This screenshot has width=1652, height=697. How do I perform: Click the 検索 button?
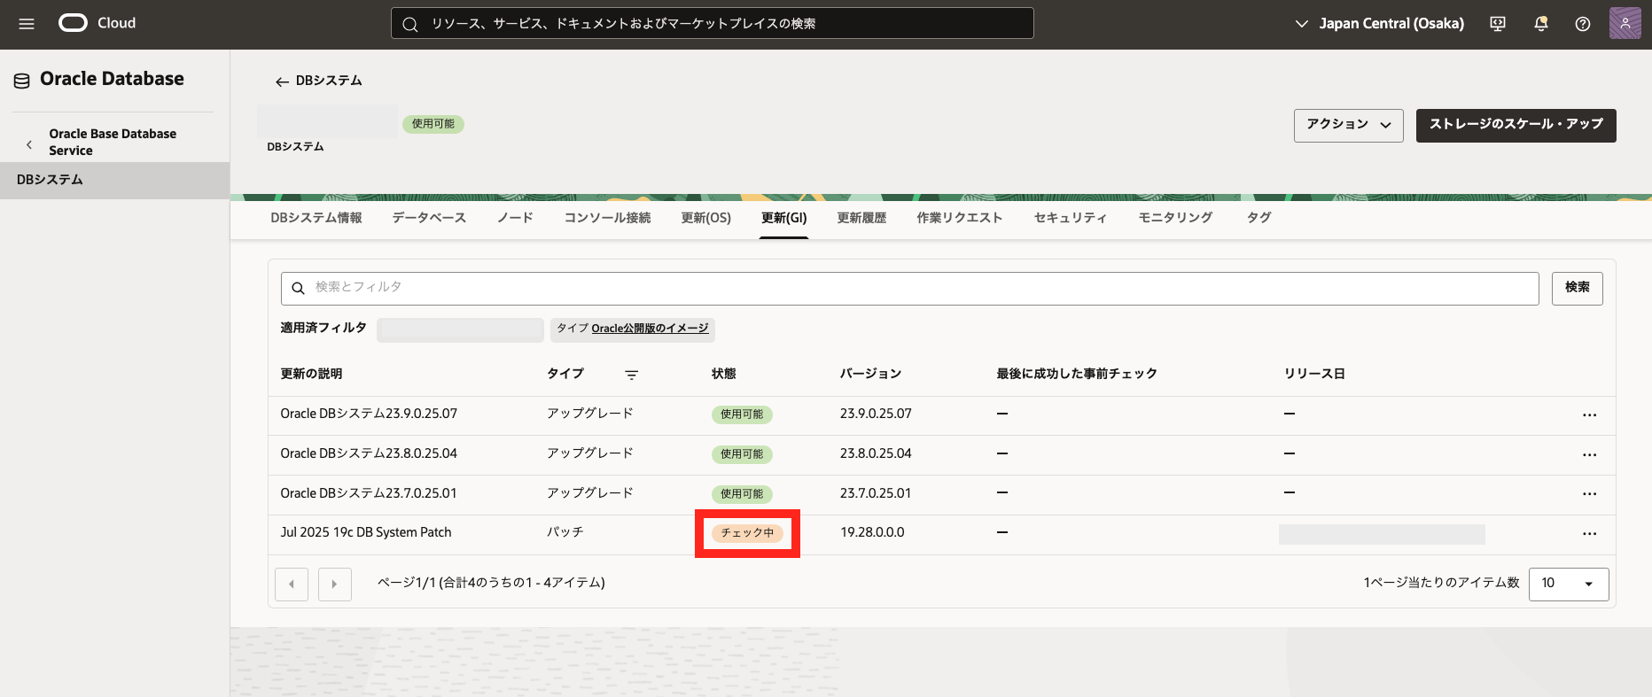pos(1577,288)
